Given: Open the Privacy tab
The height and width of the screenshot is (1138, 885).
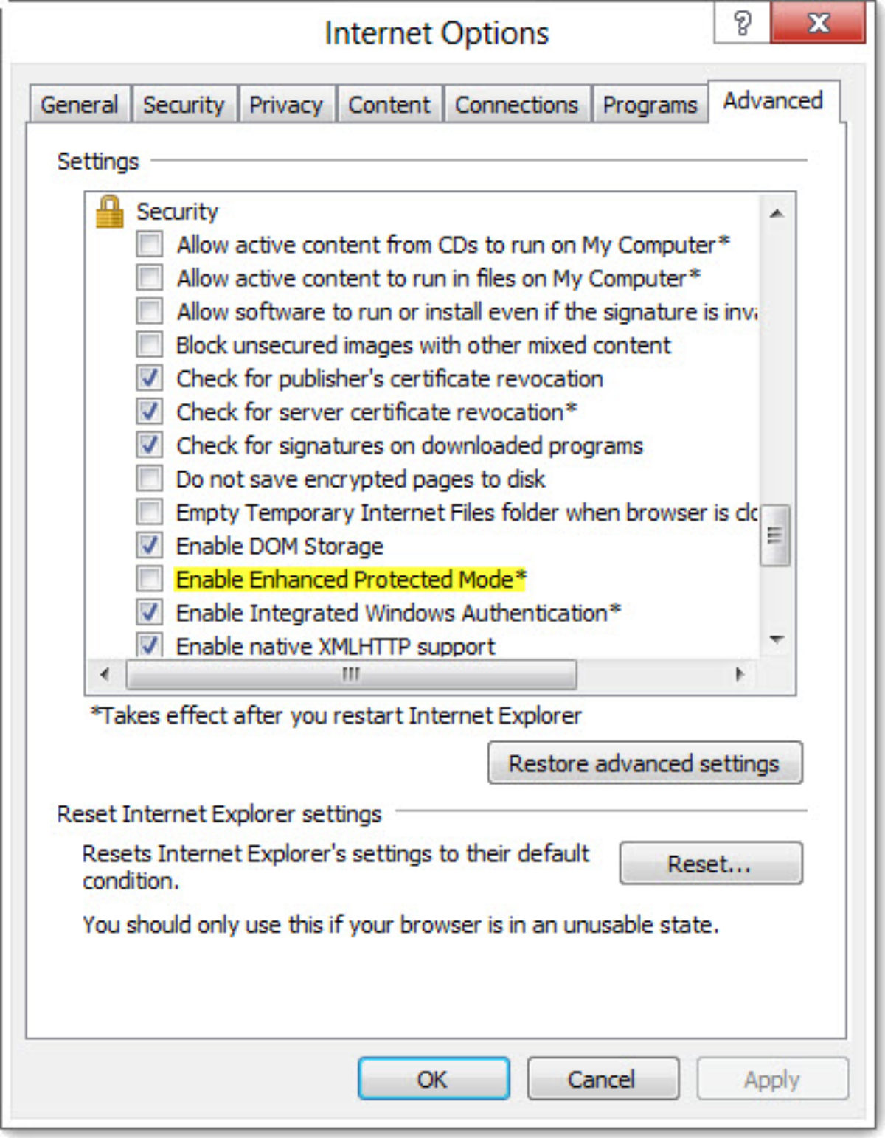Looking at the screenshot, I should 285,105.
